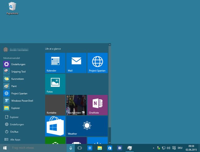Open the Kalender tile
This screenshot has height=152, width=200.
coord(55,63)
